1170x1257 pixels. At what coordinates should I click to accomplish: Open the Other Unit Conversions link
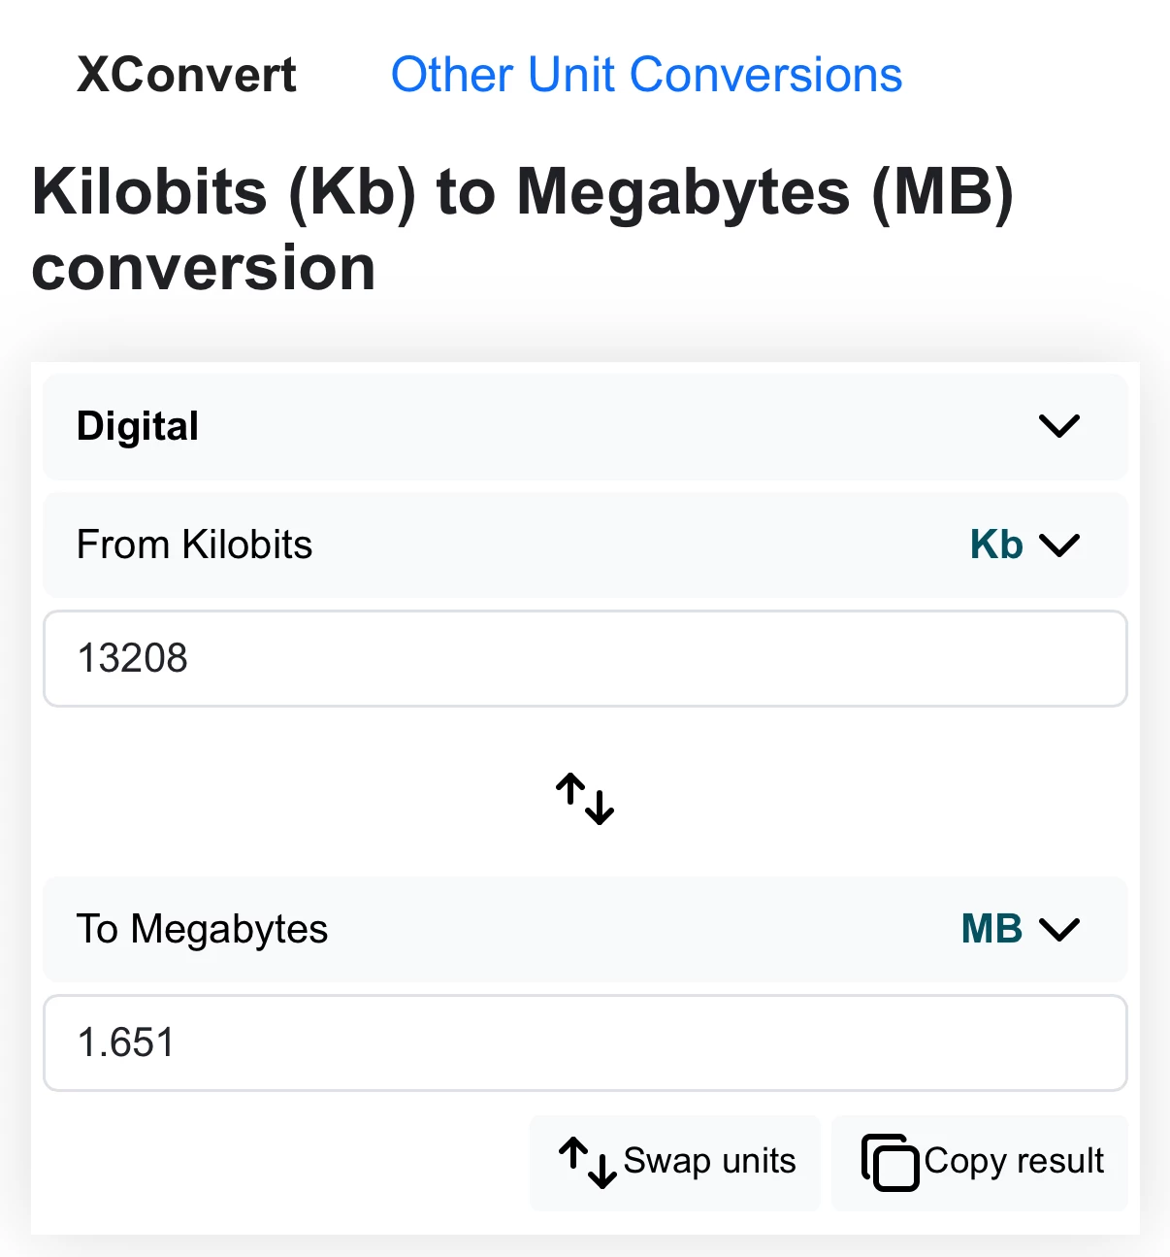(646, 75)
